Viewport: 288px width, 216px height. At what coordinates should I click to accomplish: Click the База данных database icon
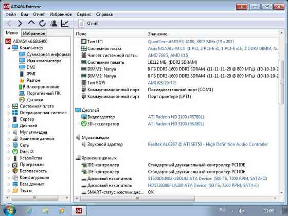pos(15,184)
